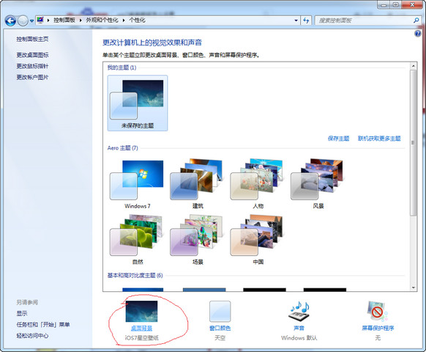Open Help with the question mark icon
This screenshot has height=352, width=426.
417,34
